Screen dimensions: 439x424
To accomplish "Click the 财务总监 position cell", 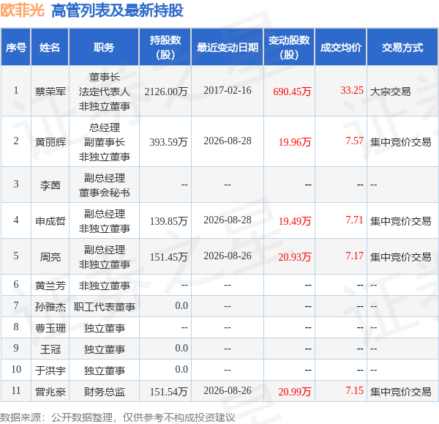I will [x=105, y=392].
